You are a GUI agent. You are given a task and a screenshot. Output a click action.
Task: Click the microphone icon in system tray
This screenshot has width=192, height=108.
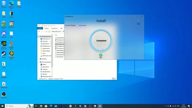coord(170,106)
